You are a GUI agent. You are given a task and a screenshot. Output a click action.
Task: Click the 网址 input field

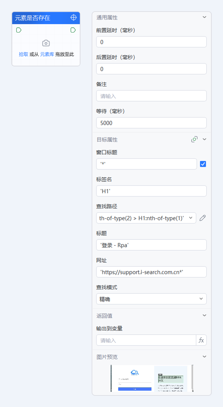click(x=151, y=272)
